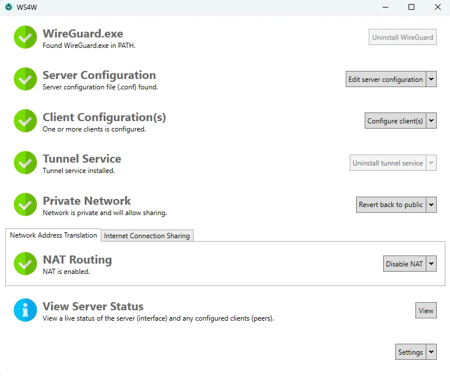Click the green checkmark beside Client Configuration(s)
Viewport: 450px width, 376px height.
coord(25,121)
